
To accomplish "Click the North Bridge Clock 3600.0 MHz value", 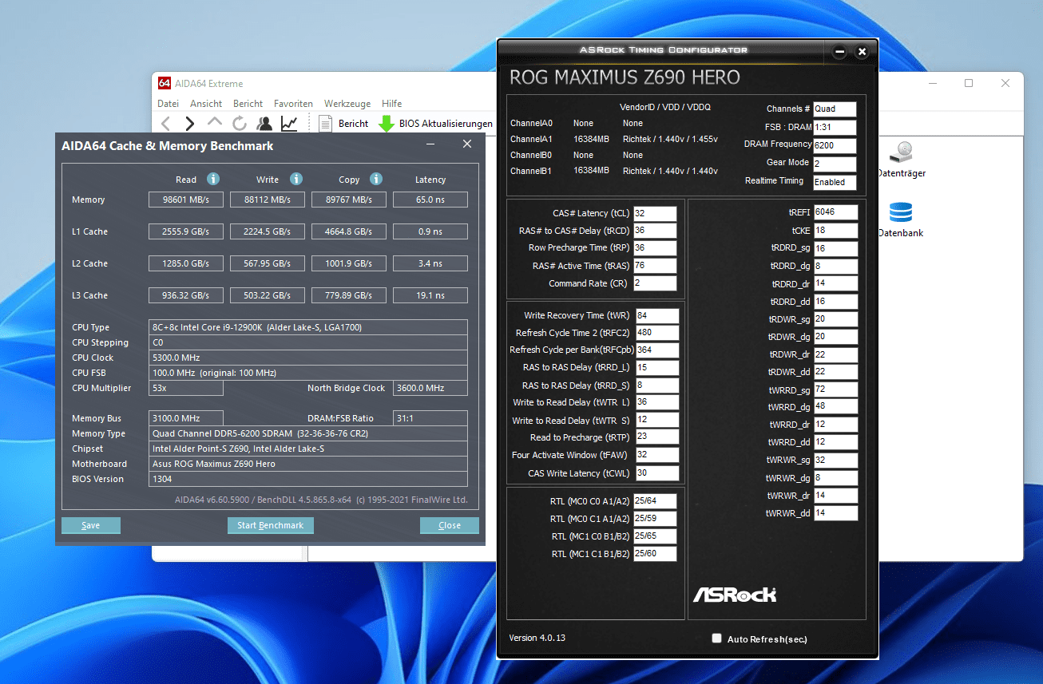I will [430, 388].
